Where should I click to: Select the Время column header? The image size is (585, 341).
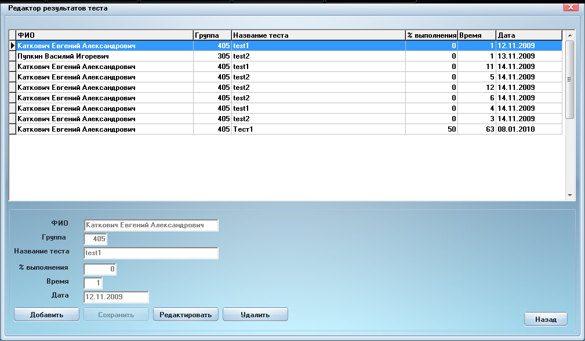click(x=477, y=35)
